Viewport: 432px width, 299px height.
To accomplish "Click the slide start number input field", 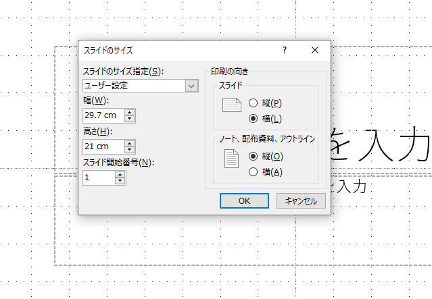I will pos(98,178).
